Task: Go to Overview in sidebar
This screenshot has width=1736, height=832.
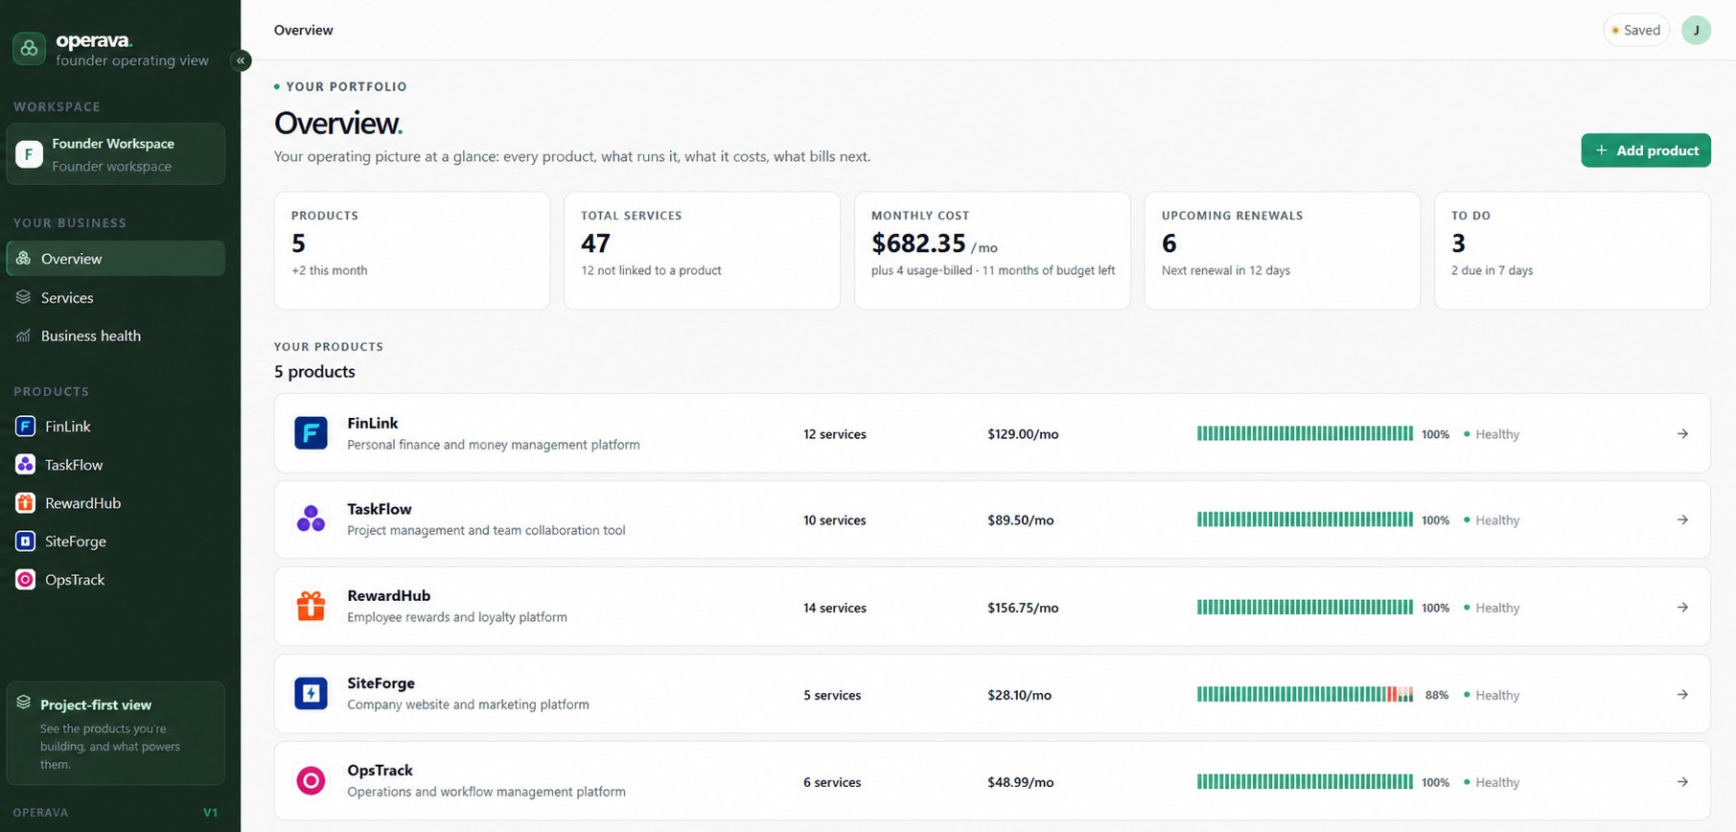Action: [116, 259]
